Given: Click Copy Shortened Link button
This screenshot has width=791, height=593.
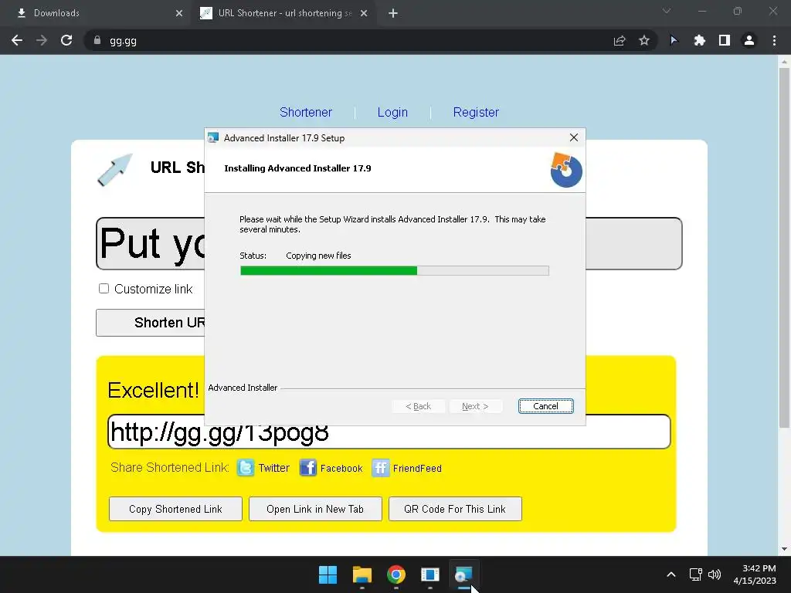Looking at the screenshot, I should (x=175, y=509).
